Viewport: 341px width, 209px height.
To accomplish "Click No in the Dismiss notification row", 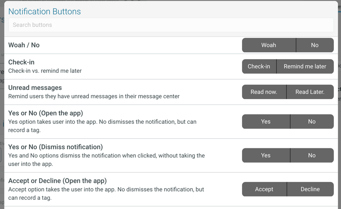I will (312, 155).
